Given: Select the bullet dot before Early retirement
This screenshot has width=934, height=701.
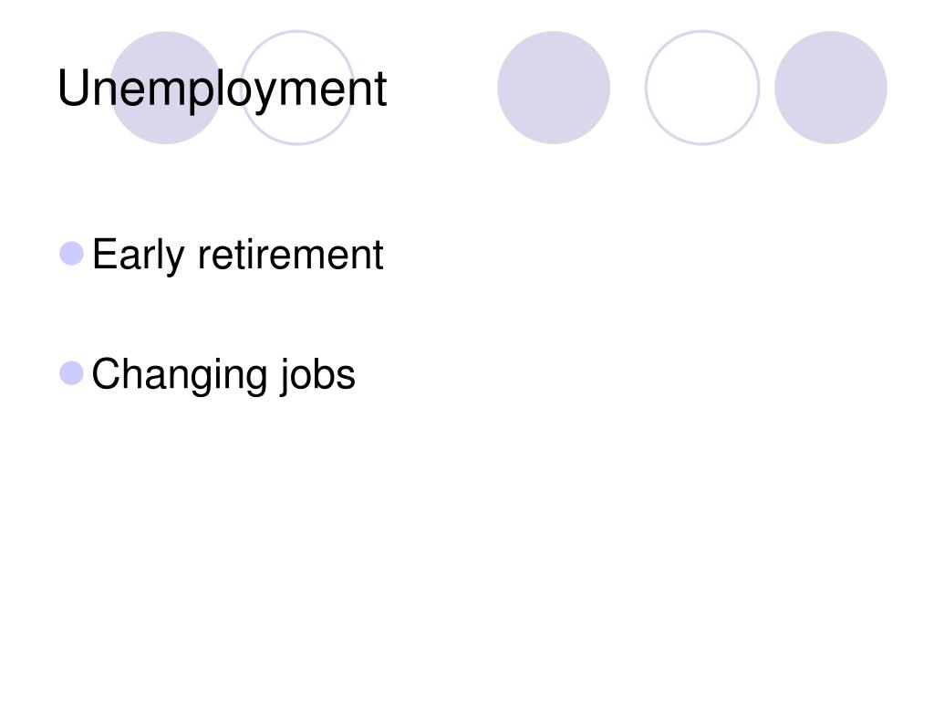Looking at the screenshot, I should tap(71, 254).
